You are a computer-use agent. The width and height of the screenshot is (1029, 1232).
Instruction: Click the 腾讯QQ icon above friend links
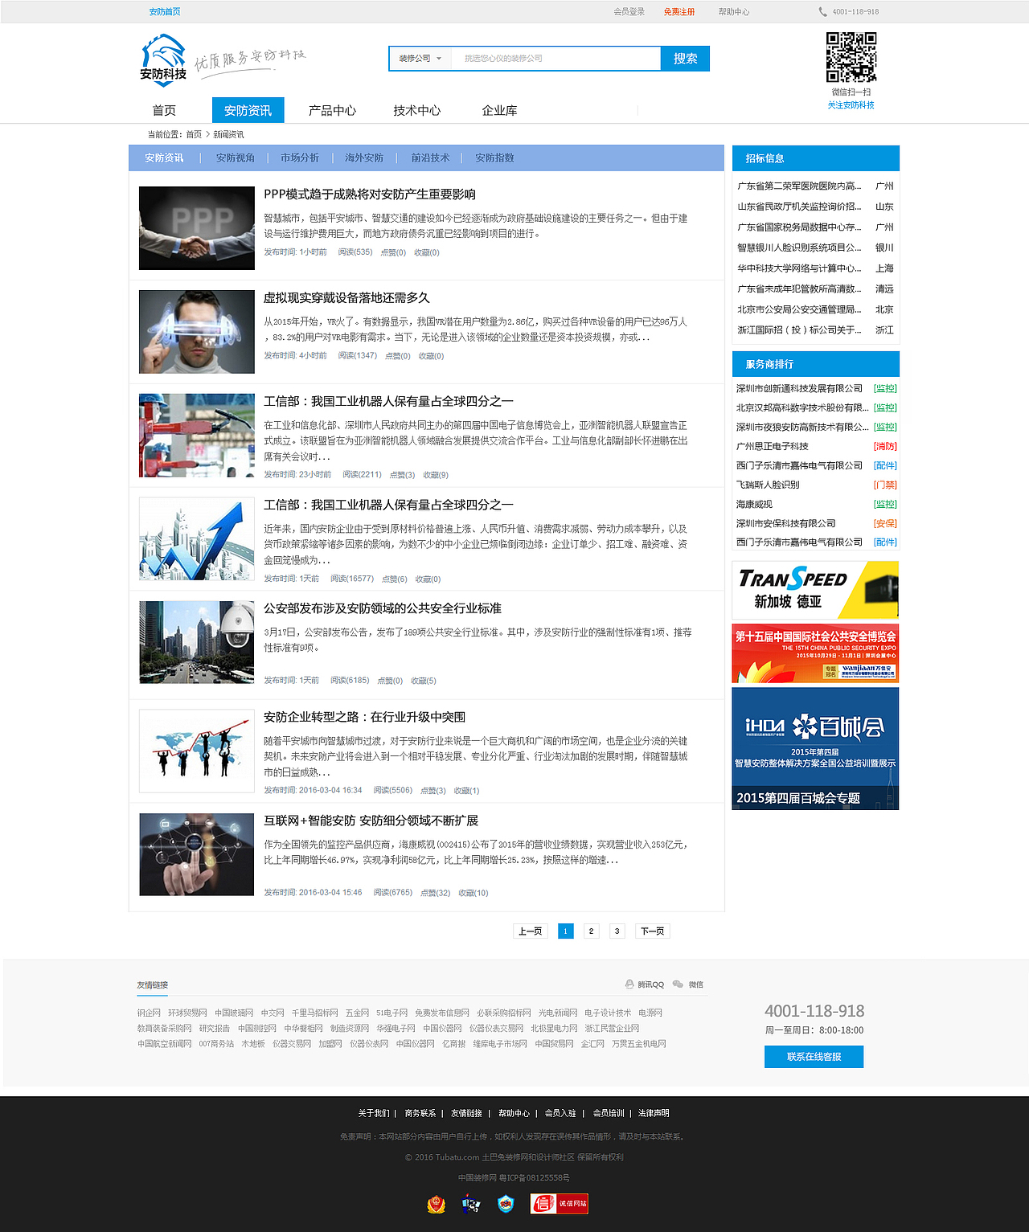(629, 983)
